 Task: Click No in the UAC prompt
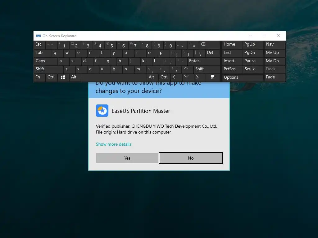191,158
